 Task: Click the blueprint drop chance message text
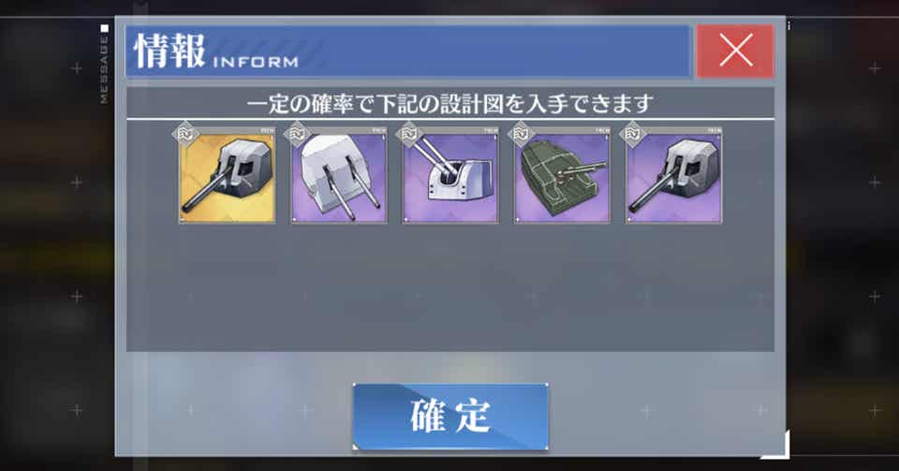click(450, 104)
